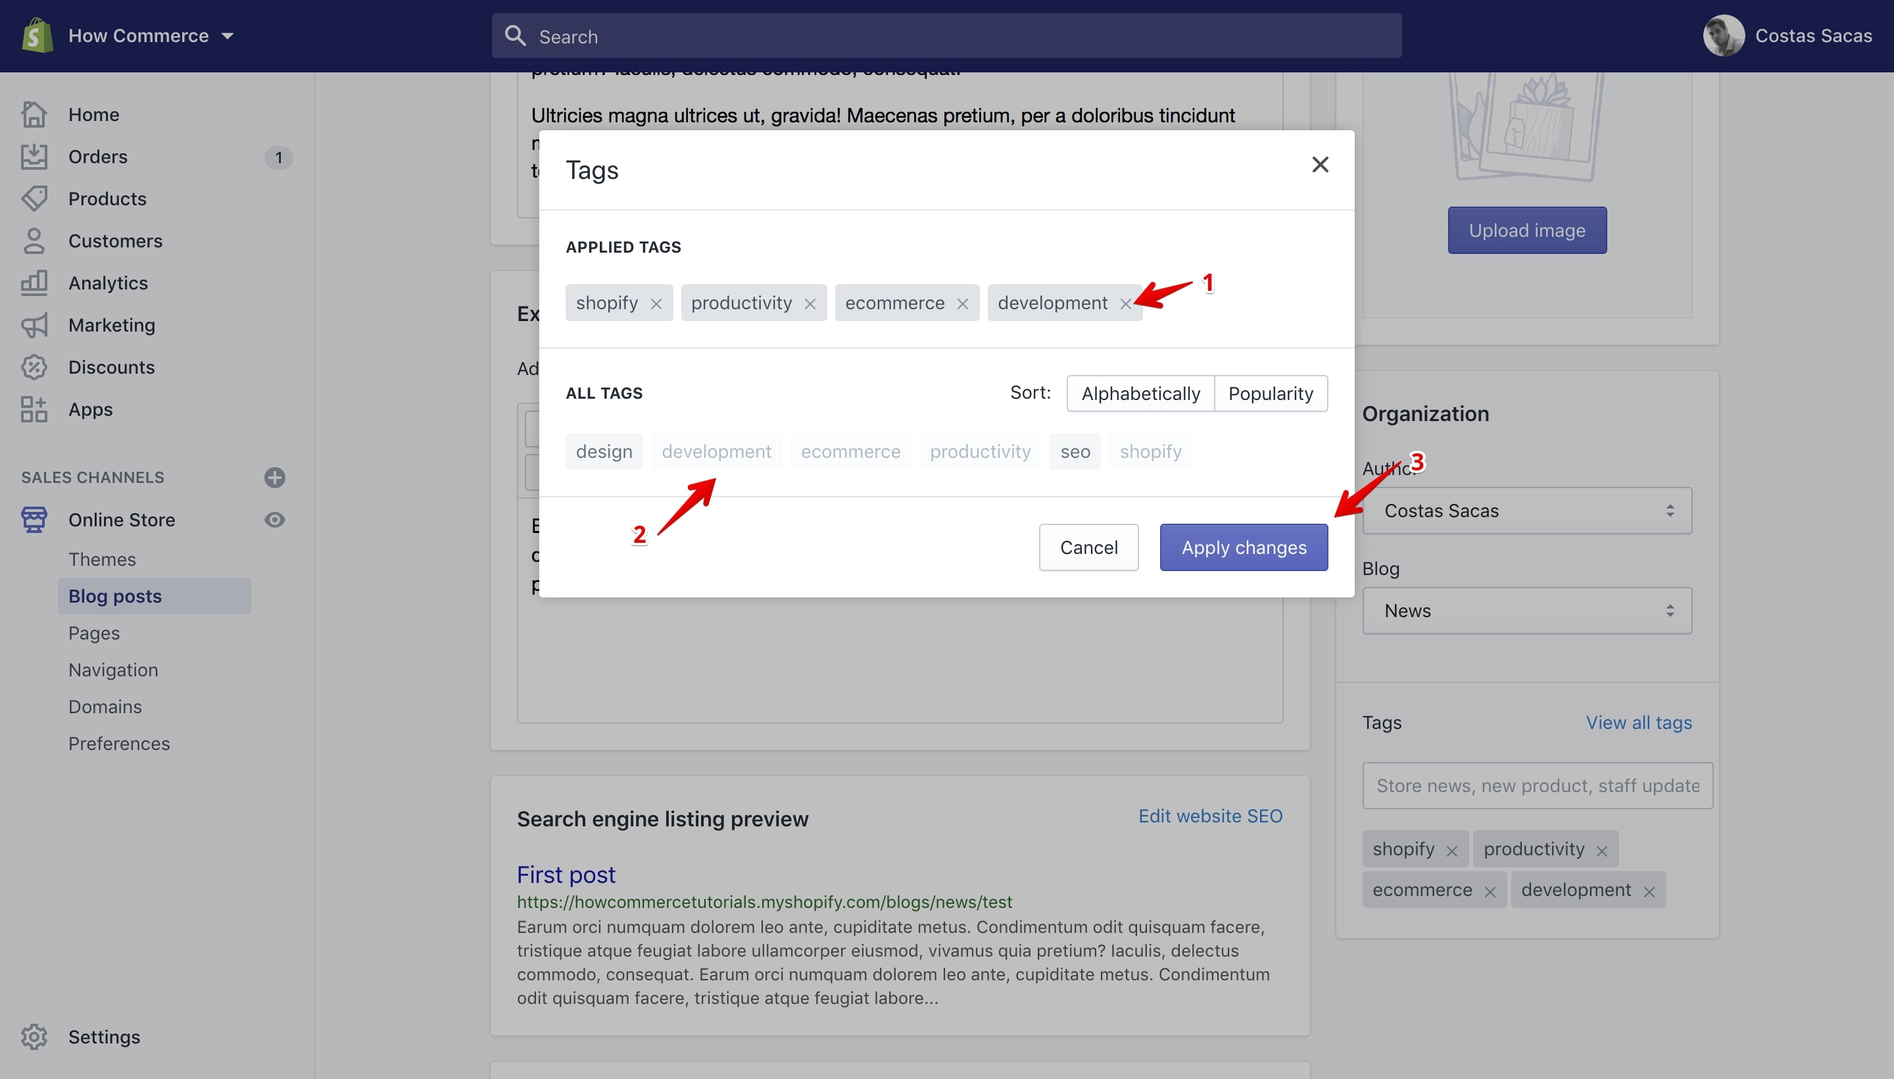Sort all tags by Popularity
Viewport: 1894px width, 1079px height.
click(1271, 393)
